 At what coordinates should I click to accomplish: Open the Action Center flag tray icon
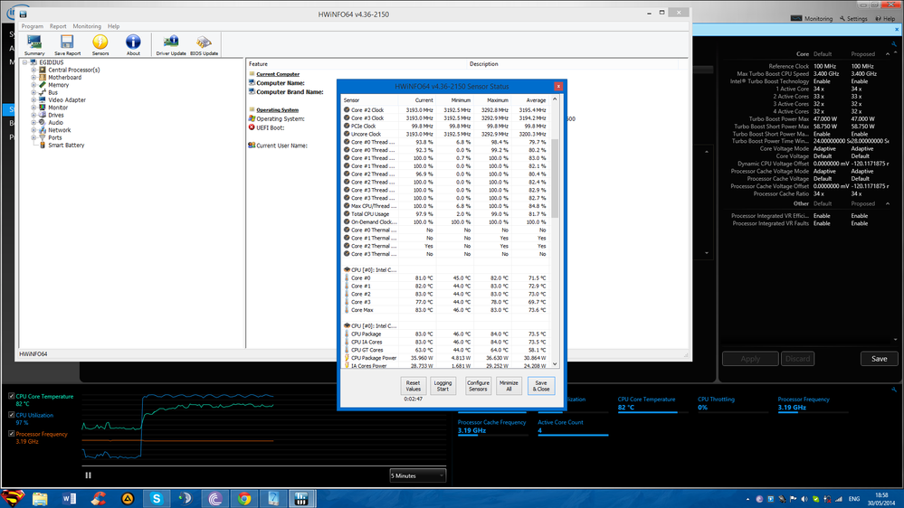793,499
